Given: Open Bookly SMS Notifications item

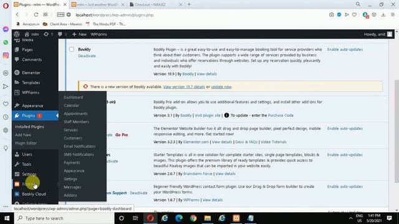Looking at the screenshot, I should pyautogui.click(x=79, y=154).
